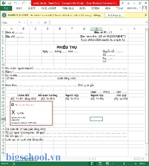Click the Redo arrow icon
149x166 pixels.
(23, 3)
